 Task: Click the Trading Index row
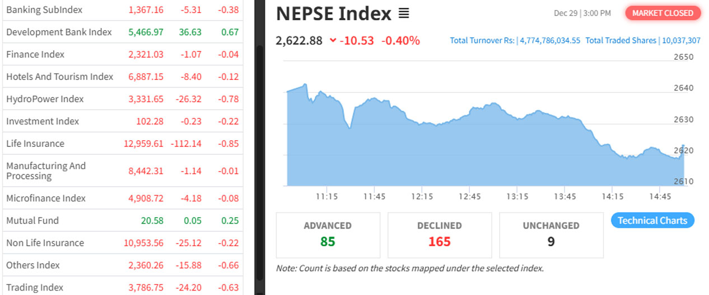[x=35, y=288]
